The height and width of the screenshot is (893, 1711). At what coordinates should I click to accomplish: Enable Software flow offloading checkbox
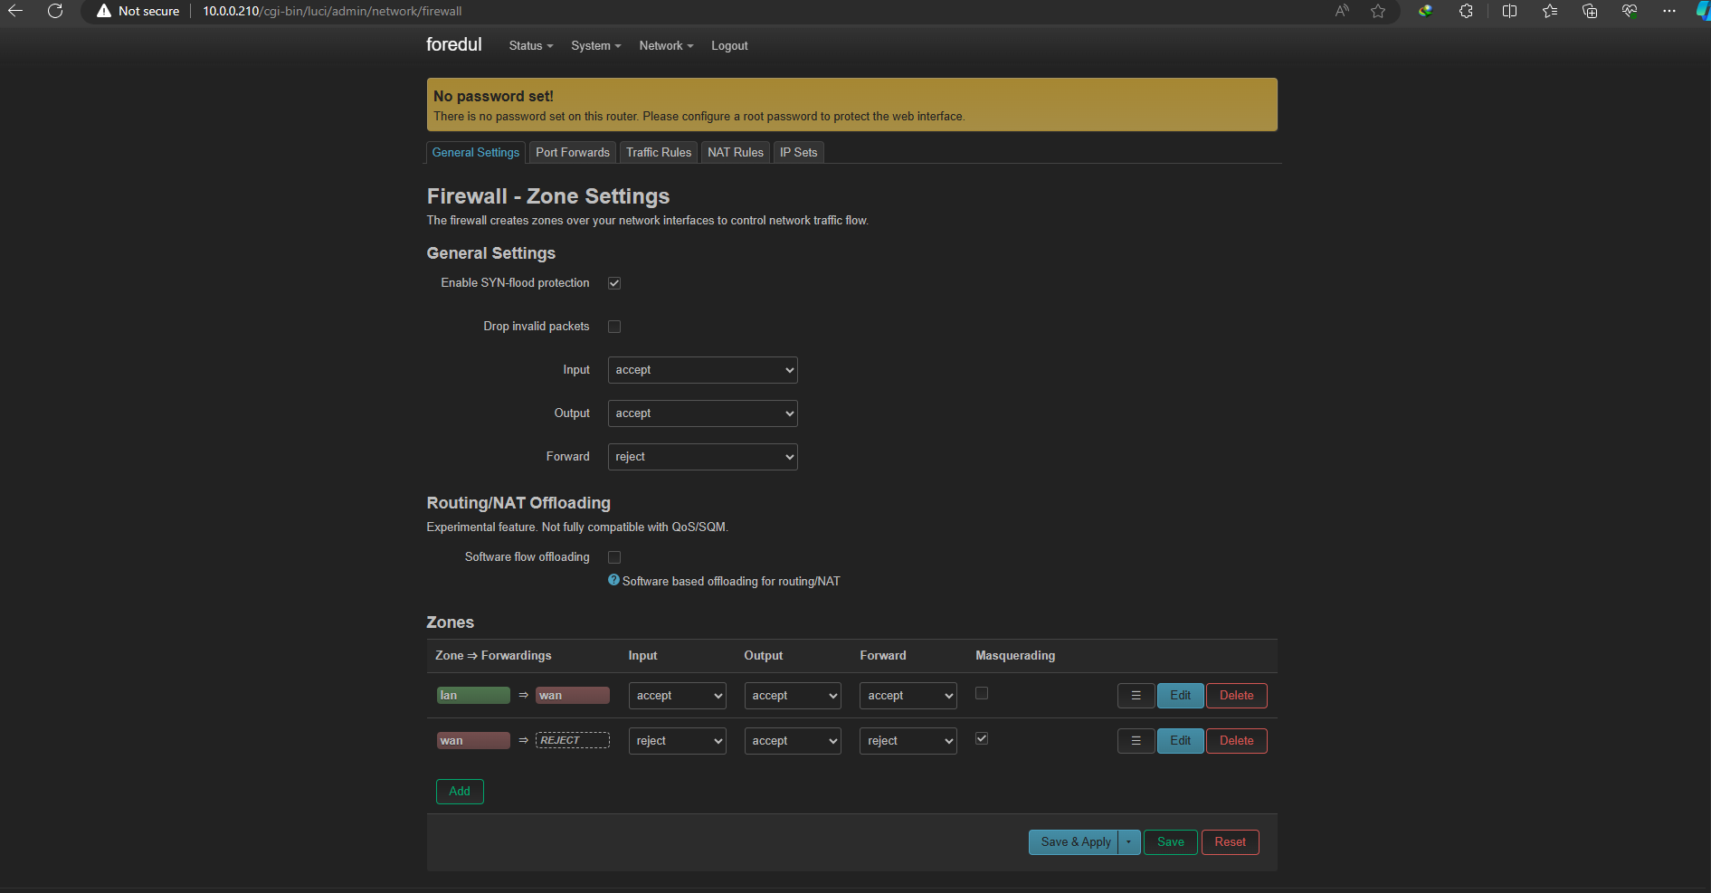pyautogui.click(x=614, y=557)
